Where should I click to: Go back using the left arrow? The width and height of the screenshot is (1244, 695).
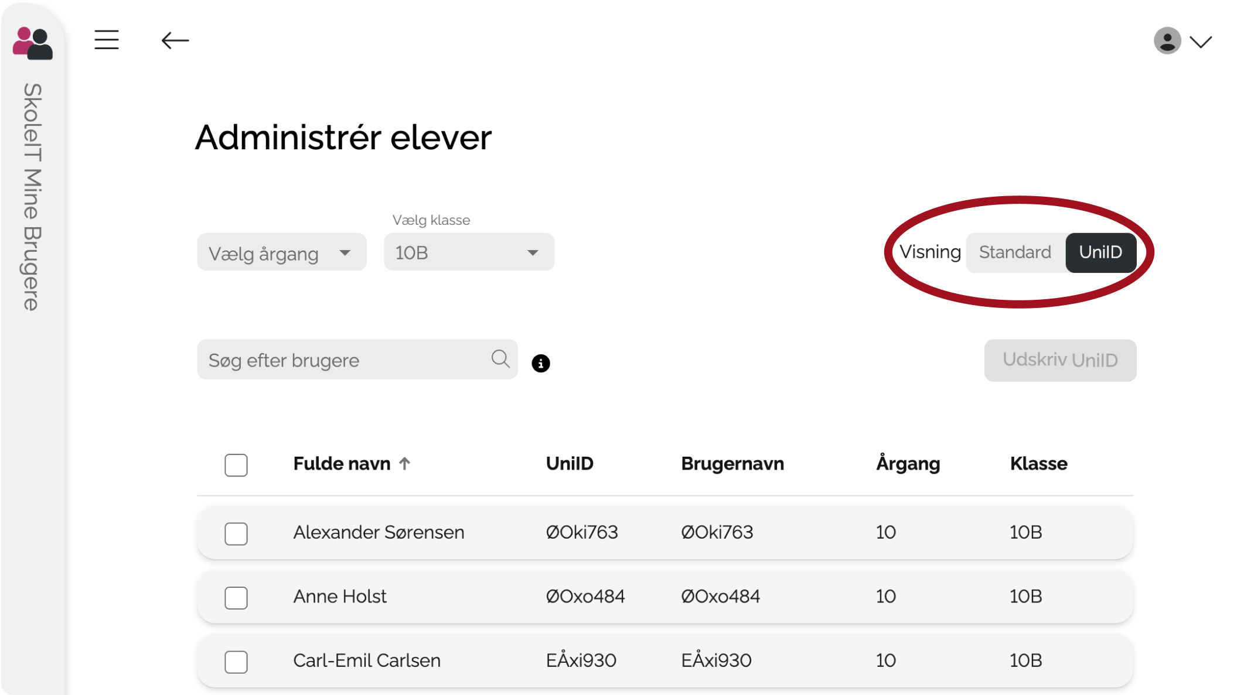coord(175,40)
